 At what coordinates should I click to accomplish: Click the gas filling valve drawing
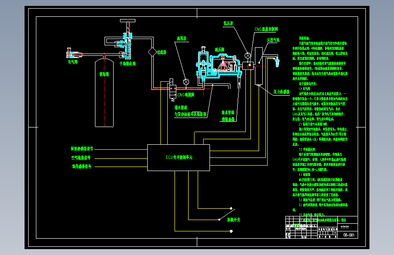pos(74,54)
